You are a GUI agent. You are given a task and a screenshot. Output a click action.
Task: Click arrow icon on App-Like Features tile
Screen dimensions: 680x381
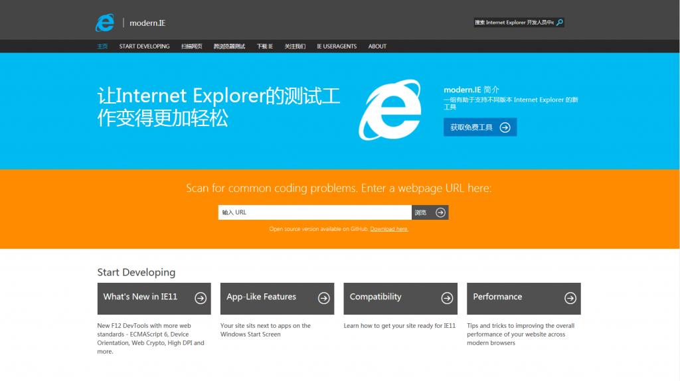tap(323, 298)
